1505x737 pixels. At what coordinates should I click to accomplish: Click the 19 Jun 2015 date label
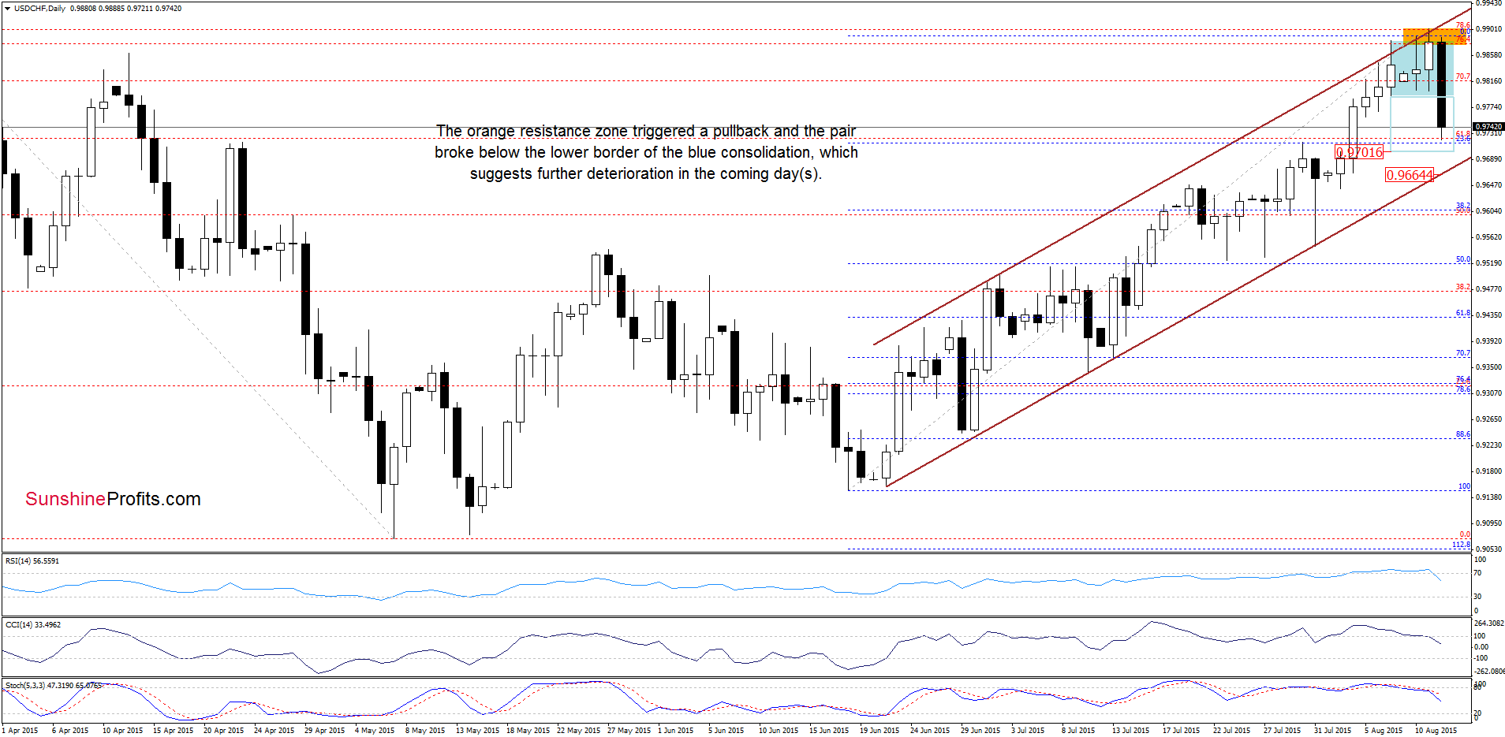[879, 731]
